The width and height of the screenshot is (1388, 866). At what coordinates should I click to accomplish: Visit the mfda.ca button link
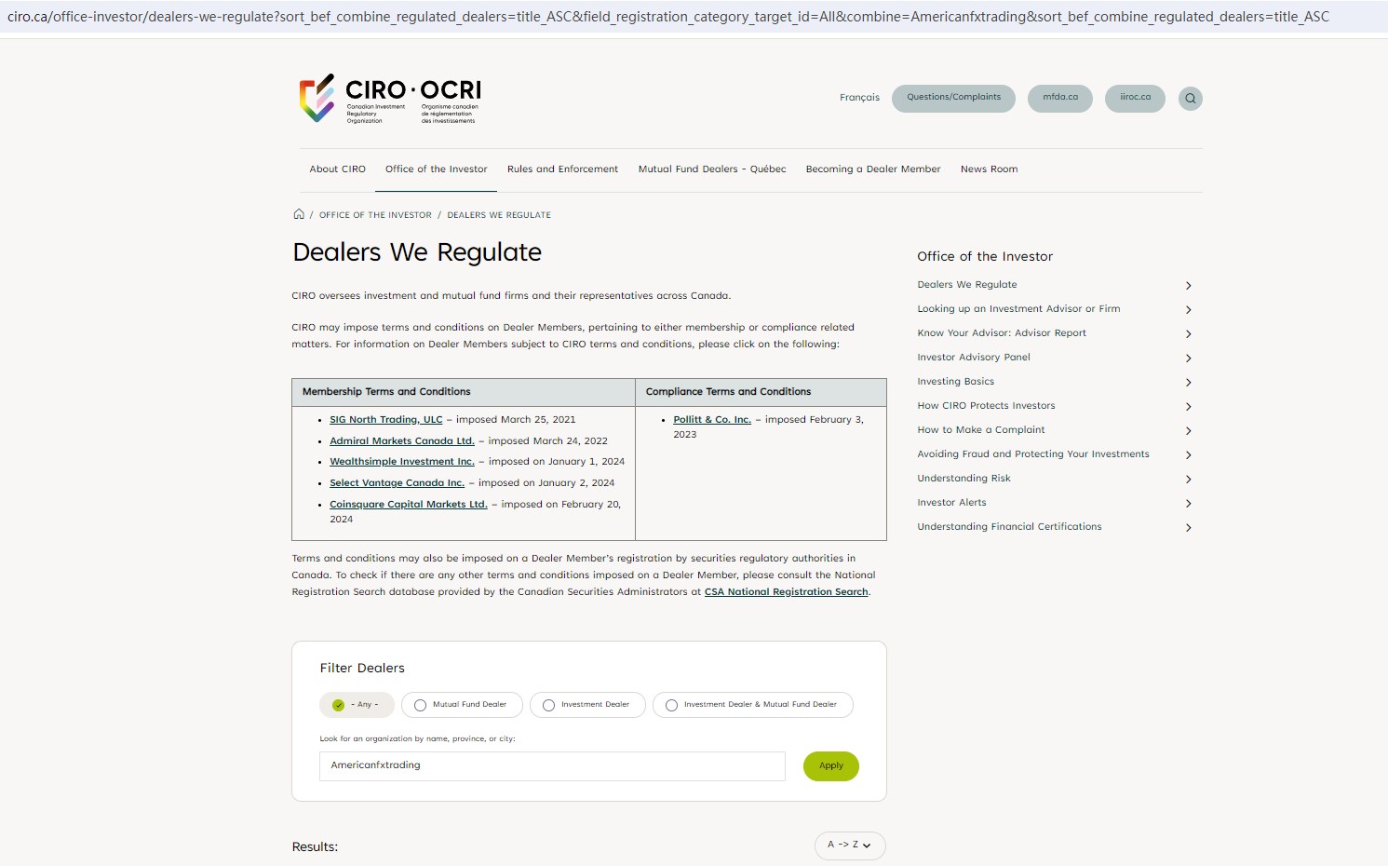pos(1060,98)
